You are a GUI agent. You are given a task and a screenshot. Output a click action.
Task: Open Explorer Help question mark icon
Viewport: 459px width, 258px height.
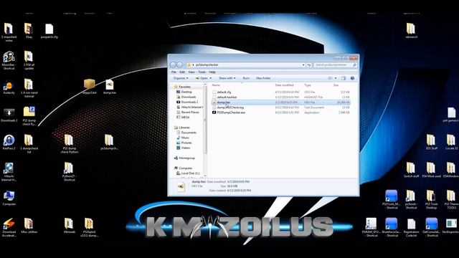tap(352, 78)
